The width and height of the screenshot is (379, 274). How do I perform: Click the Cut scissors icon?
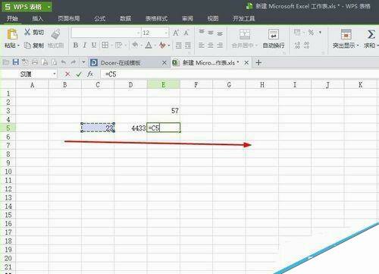point(27,32)
